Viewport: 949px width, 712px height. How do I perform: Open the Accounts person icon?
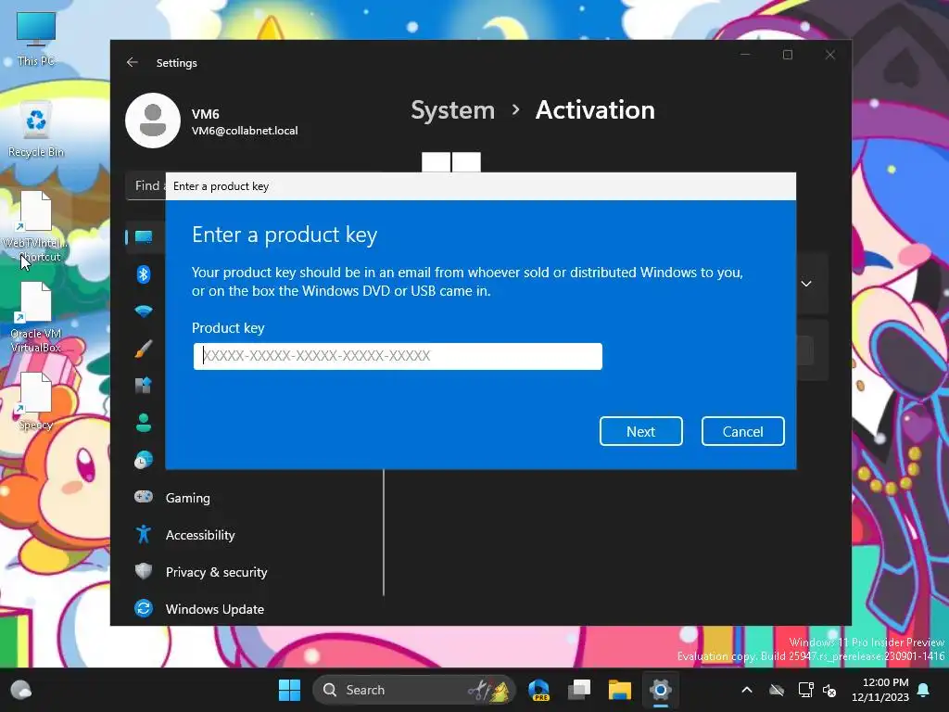(144, 423)
